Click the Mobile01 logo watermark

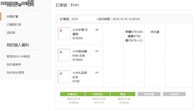click(x=17, y=3)
